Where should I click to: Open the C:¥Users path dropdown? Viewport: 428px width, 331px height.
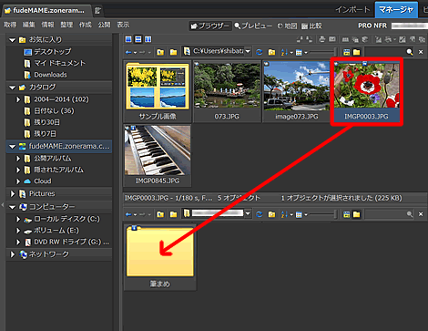(248, 51)
